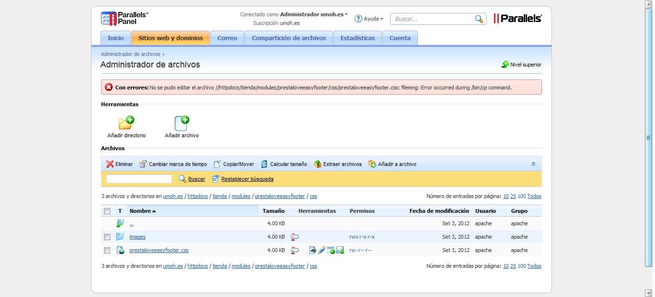Click the Nivel superior green arrow link
The height and width of the screenshot is (297, 655).
click(521, 65)
